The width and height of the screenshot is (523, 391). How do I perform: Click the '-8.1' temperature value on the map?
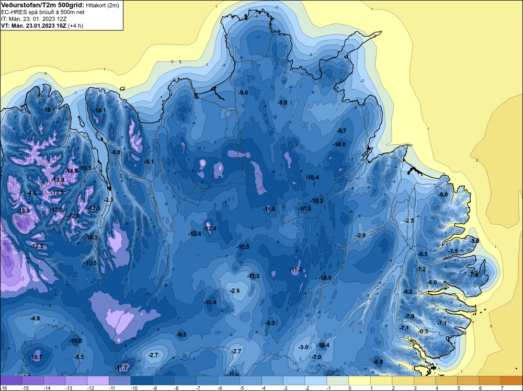(x=149, y=162)
